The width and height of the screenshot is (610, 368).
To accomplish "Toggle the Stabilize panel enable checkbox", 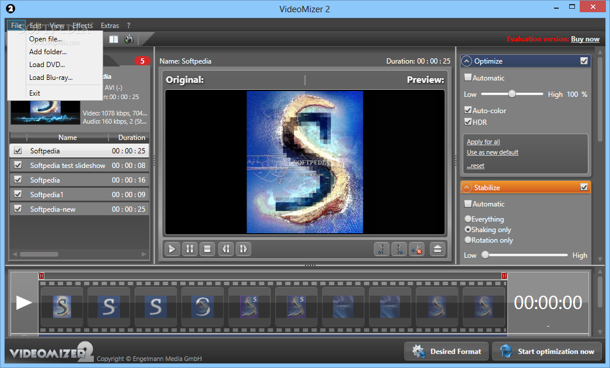I will (x=584, y=188).
